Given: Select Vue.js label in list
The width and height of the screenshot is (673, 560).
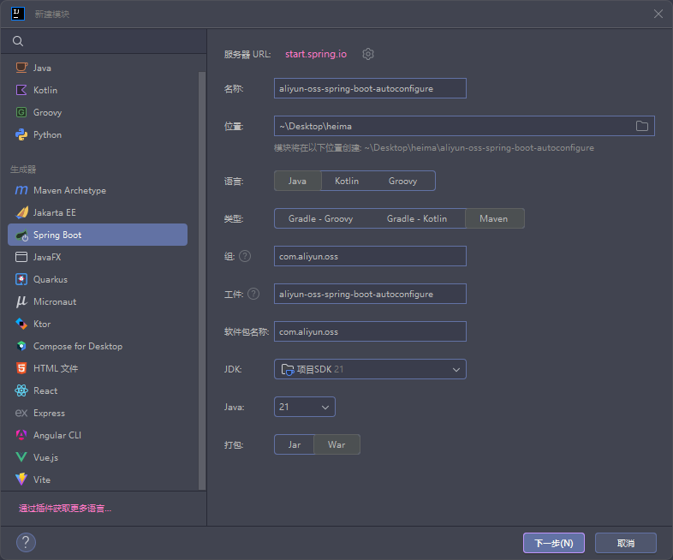Looking at the screenshot, I should tap(46, 457).
